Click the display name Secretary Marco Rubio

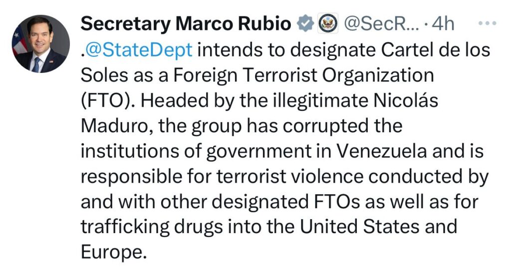click(186, 24)
